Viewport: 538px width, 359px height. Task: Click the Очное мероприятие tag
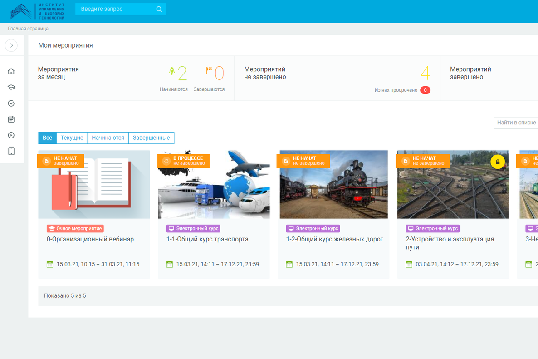[x=75, y=229]
